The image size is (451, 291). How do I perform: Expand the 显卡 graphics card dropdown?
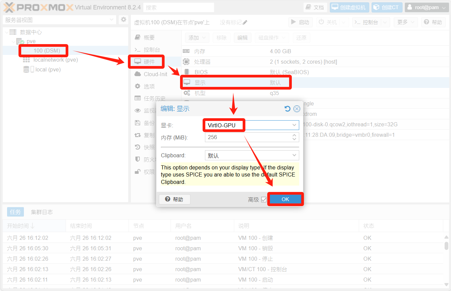[x=294, y=125]
